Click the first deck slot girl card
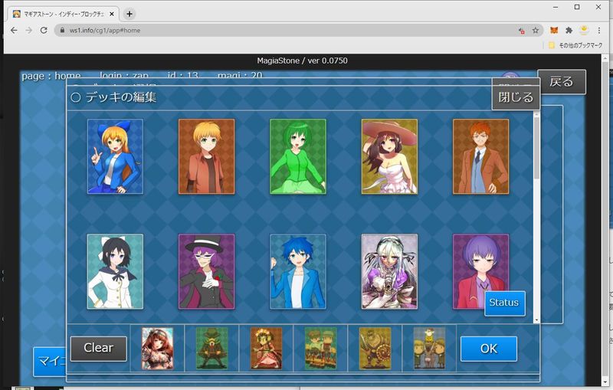 pos(157,349)
